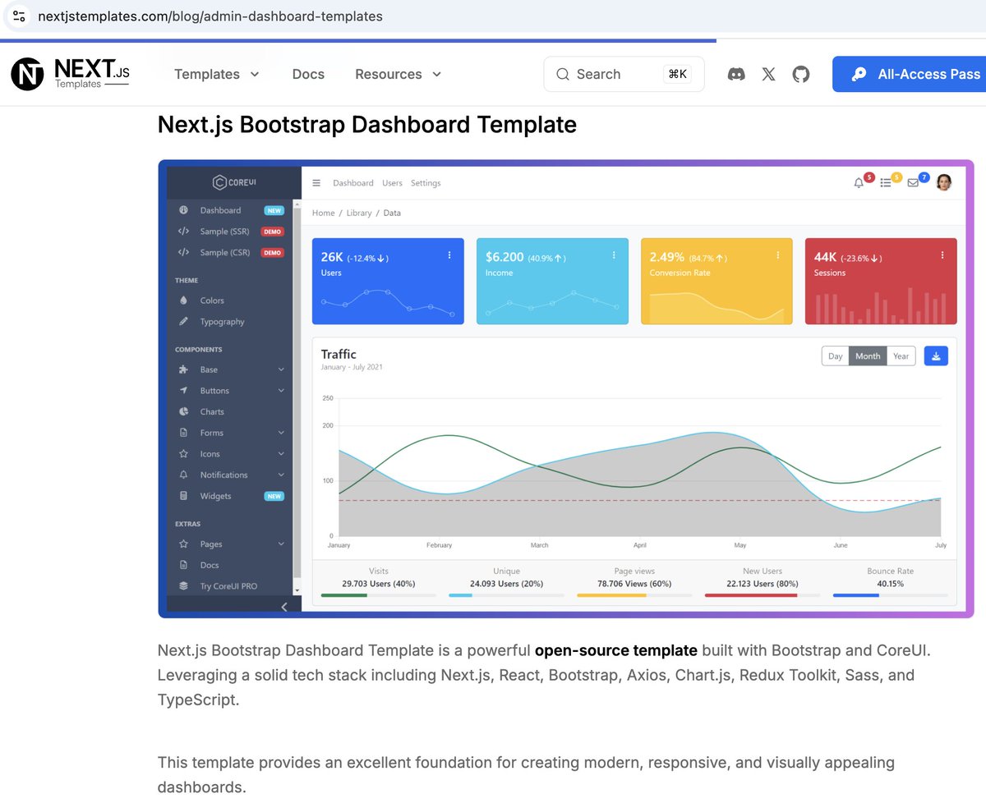Click the Colors droplet icon
The width and height of the screenshot is (986, 803).
(183, 301)
